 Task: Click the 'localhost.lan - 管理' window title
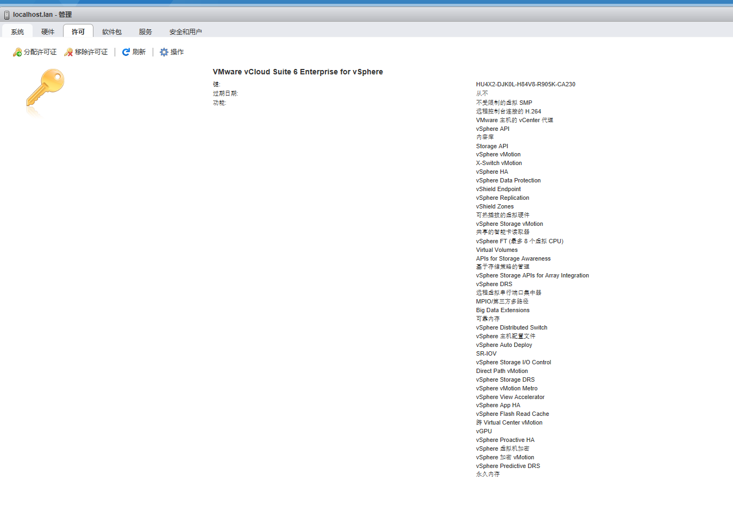coord(42,15)
